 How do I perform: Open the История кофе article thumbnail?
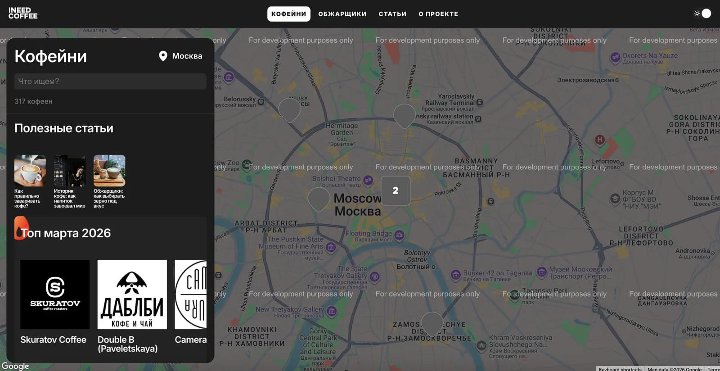(69, 171)
